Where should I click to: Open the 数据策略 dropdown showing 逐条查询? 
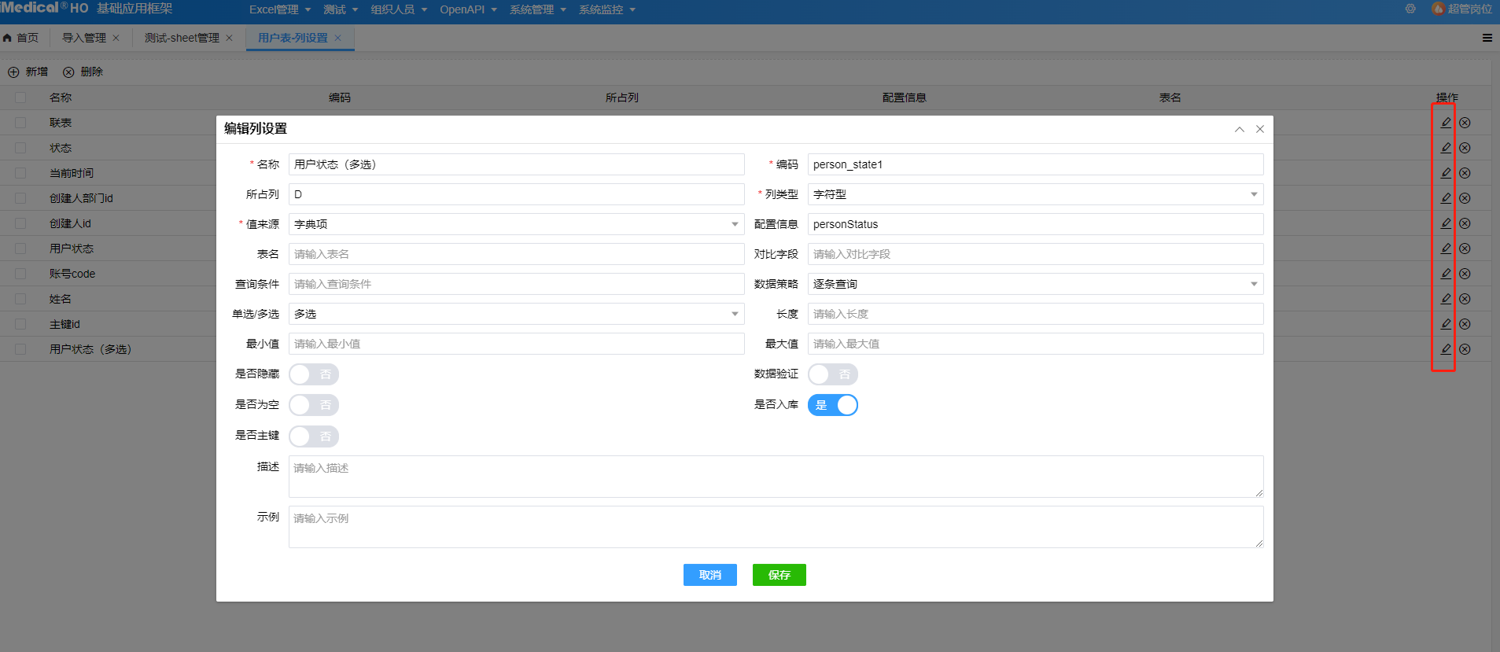1036,284
